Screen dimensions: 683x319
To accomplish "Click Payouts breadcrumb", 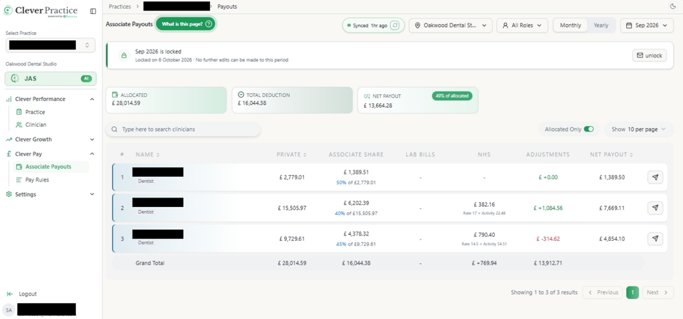I will click(227, 7).
